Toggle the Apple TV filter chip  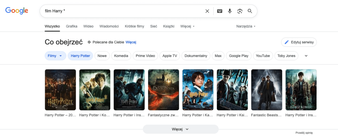[x=170, y=56]
